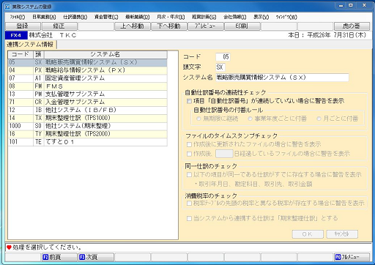Click the red heart icon in status line
This screenshot has height=265, width=375.
pos(9,247)
